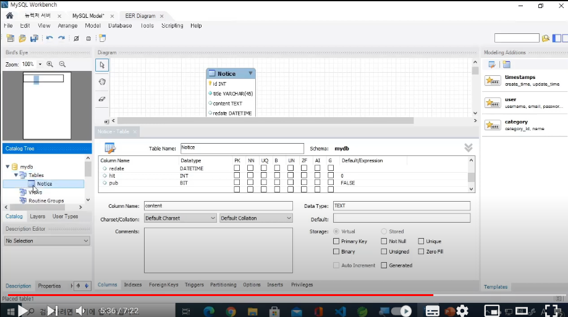Switch to the MySQL Model tab
Screen dimensions: 568x317
coord(88,16)
